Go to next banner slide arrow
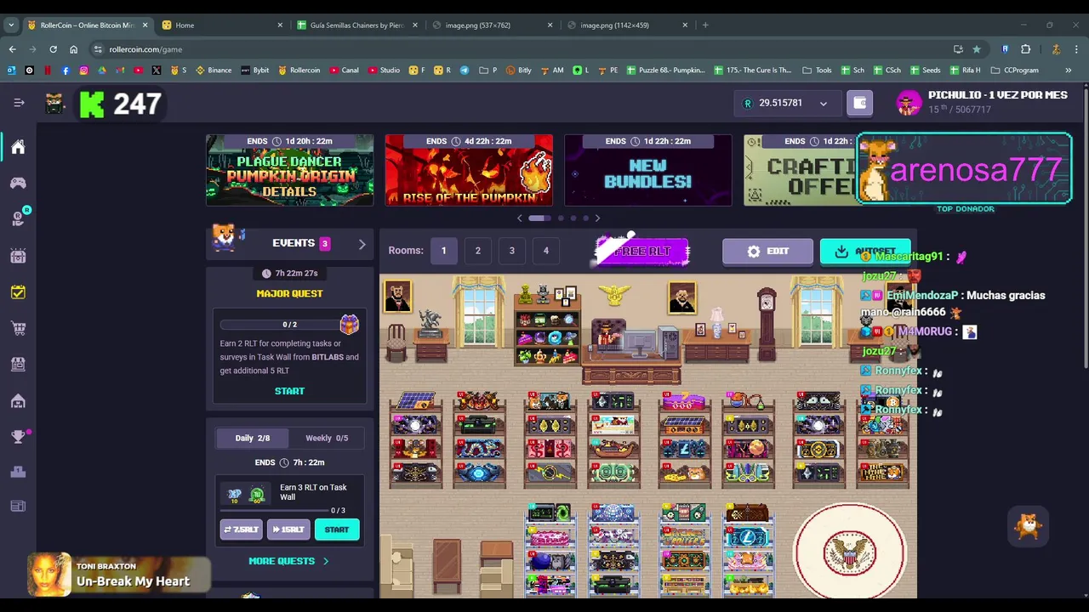This screenshot has width=1089, height=612. 597,218
